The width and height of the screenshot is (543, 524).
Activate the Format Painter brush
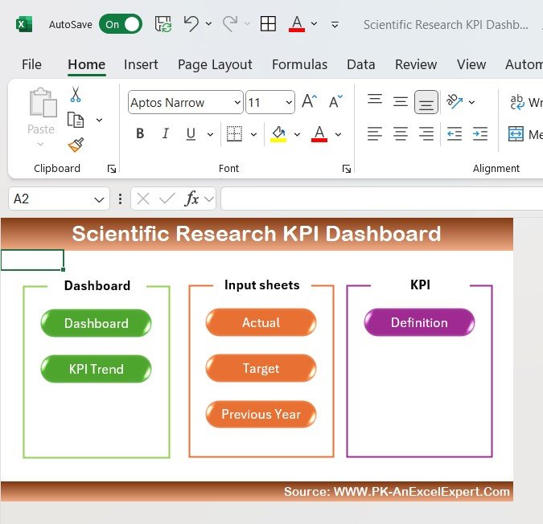pyautogui.click(x=76, y=145)
